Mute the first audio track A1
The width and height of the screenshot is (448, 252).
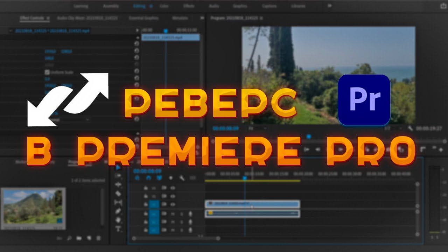pos(173,213)
